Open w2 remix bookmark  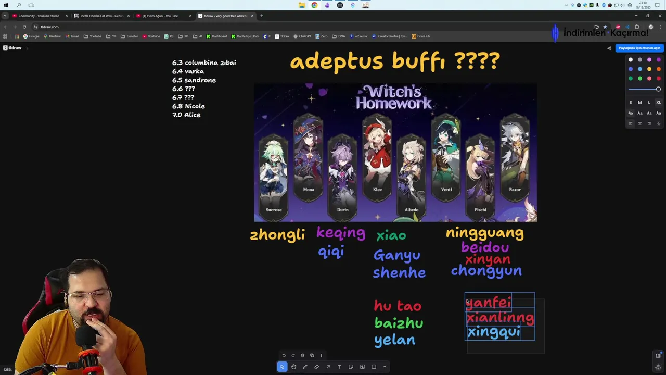[358, 36]
